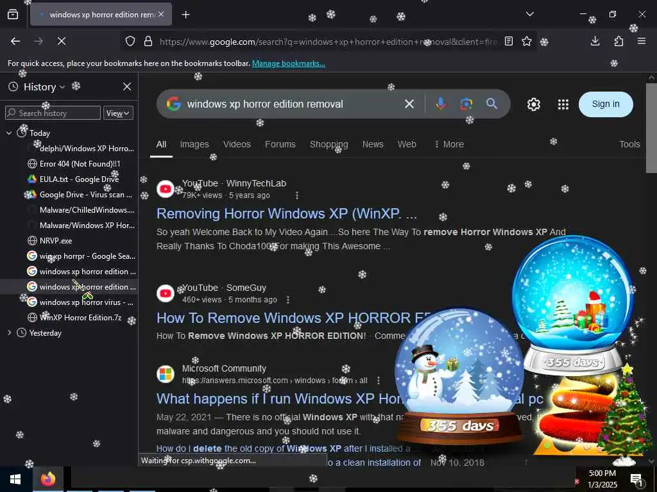Screen dimensions: 657x492
Task: Open the Firefox View icon
Action: point(13,15)
